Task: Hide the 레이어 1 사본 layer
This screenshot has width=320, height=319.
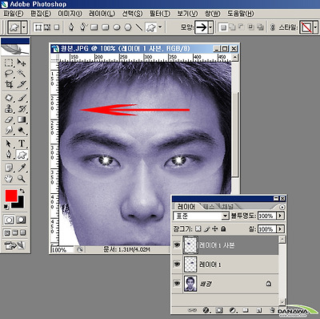Action: (177, 244)
